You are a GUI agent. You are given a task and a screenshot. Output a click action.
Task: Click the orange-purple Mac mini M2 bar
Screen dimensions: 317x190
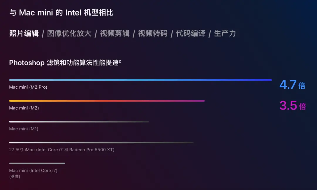(x=107, y=101)
